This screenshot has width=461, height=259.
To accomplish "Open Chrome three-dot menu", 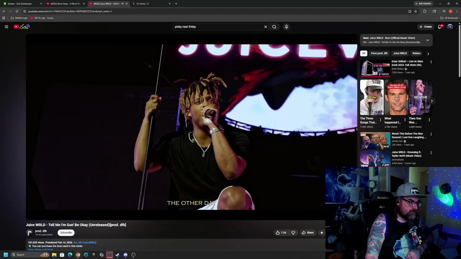I will (x=457, y=11).
